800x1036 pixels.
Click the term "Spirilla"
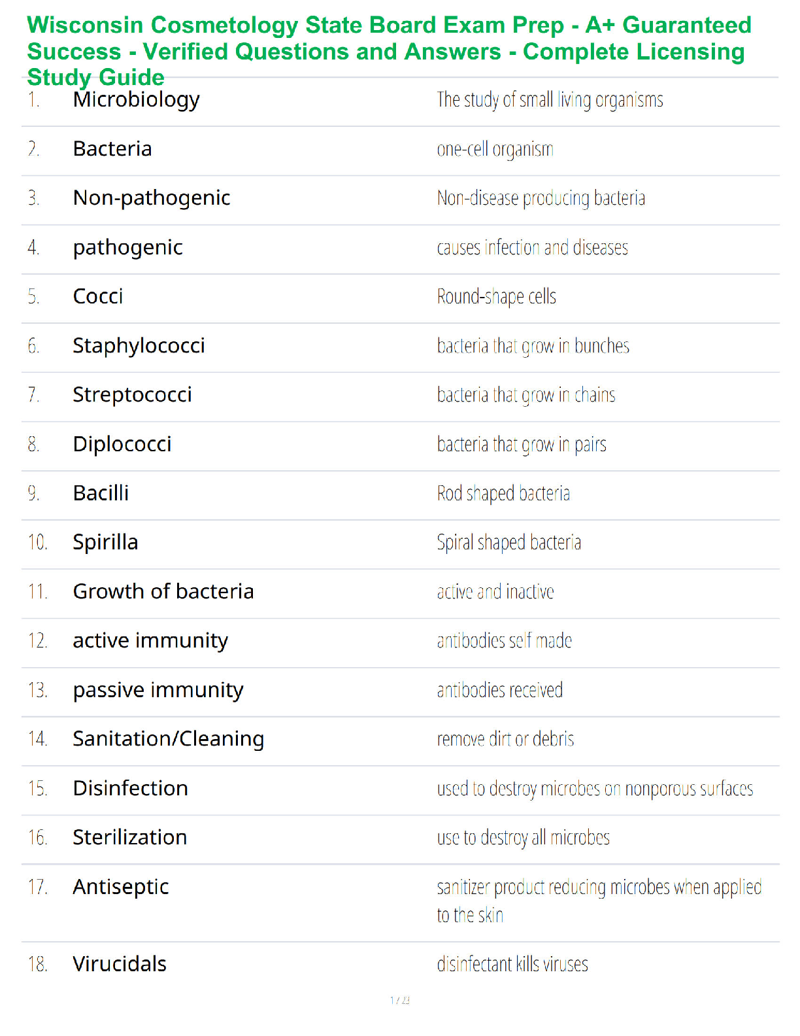click(x=105, y=543)
